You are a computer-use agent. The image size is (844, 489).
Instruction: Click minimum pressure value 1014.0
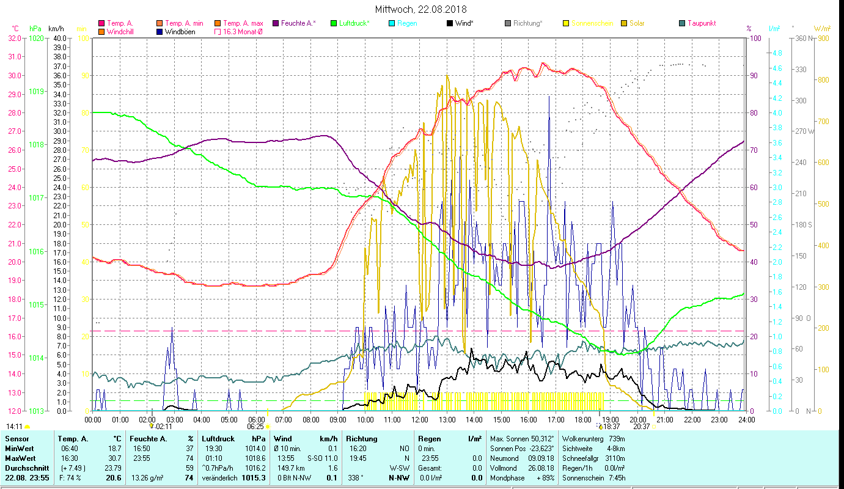coord(257,449)
